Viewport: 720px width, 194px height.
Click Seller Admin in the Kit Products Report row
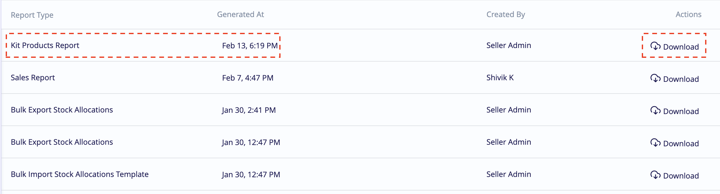click(x=508, y=45)
